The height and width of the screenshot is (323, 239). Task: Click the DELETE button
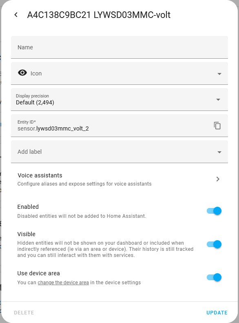(24, 313)
